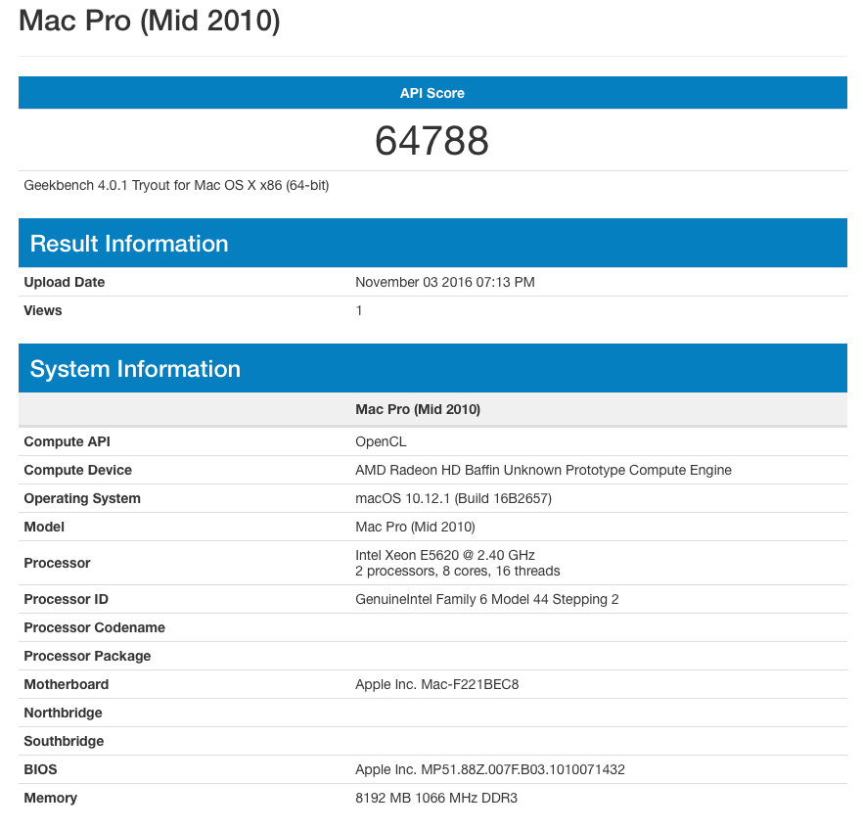Click the Processor row label

point(57,563)
